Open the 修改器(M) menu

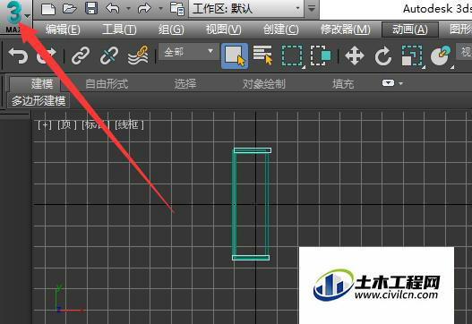click(346, 30)
